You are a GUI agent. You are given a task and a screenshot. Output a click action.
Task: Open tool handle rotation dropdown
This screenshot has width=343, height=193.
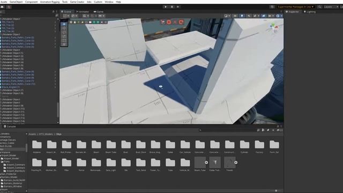74,16
